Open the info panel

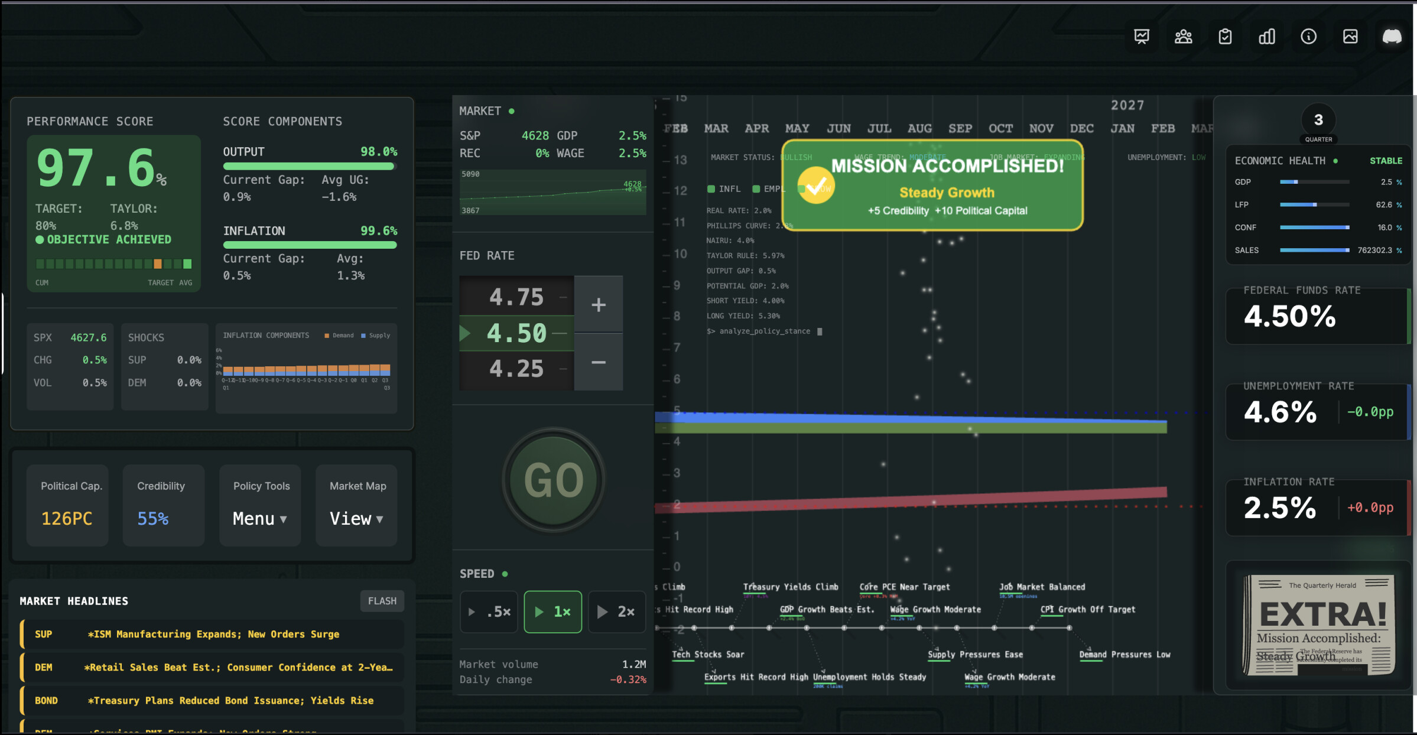pyautogui.click(x=1309, y=37)
